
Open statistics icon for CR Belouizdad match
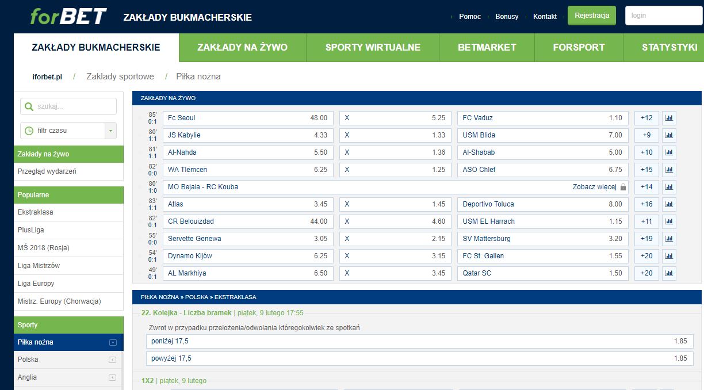point(669,221)
